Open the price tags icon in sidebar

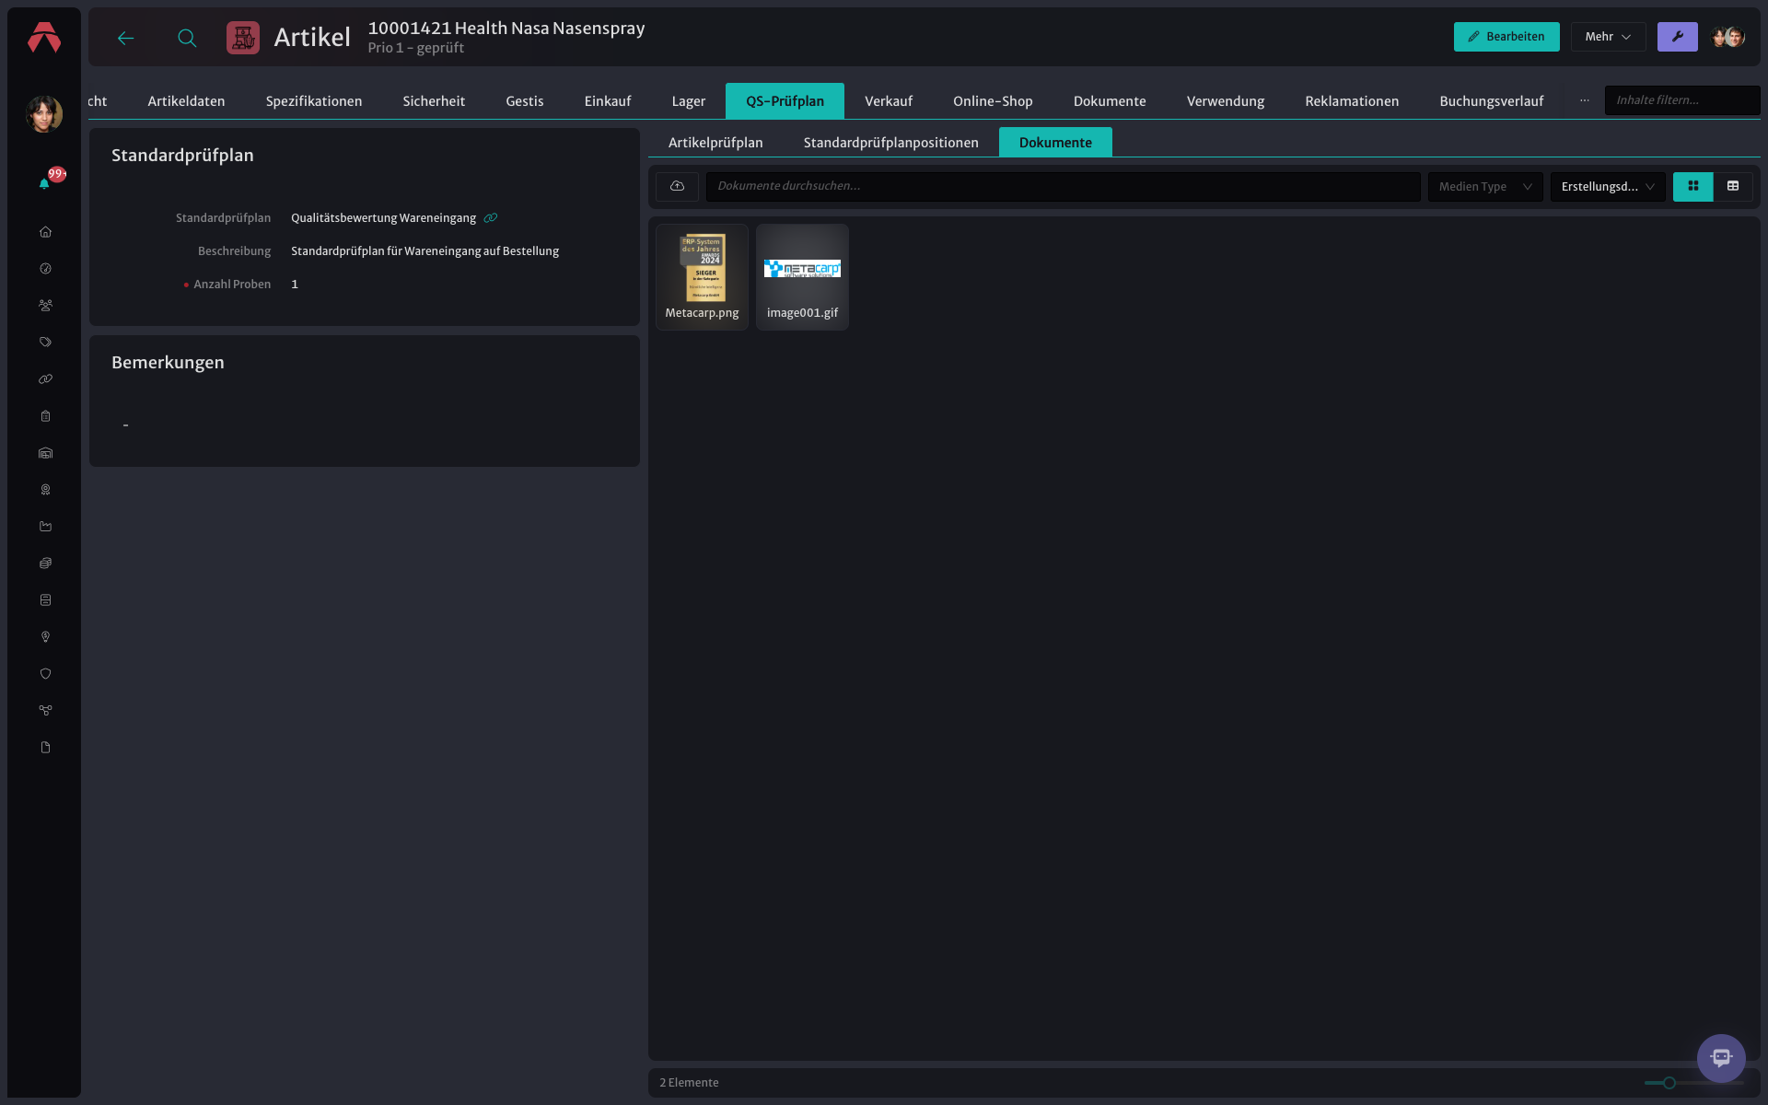(45, 343)
